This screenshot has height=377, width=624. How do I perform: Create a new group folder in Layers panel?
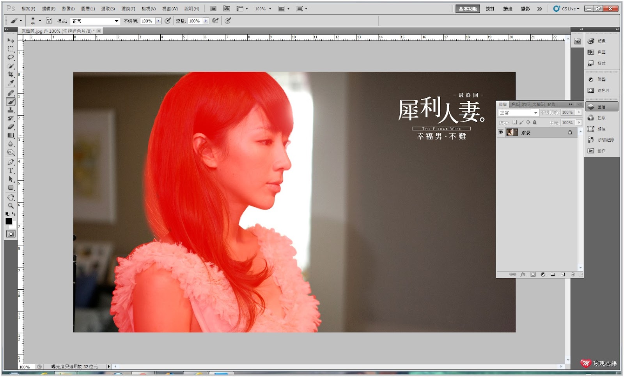553,274
